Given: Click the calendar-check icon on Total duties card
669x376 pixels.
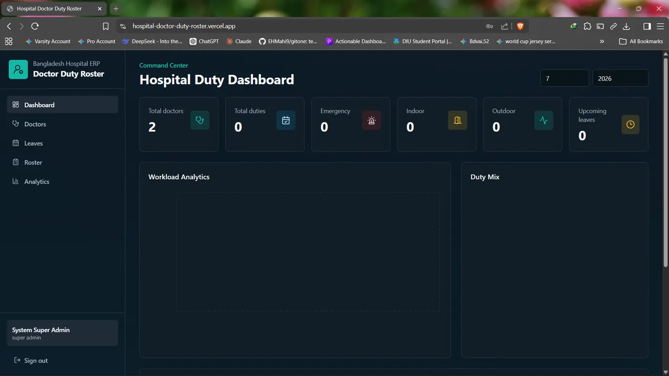Looking at the screenshot, I should [286, 120].
